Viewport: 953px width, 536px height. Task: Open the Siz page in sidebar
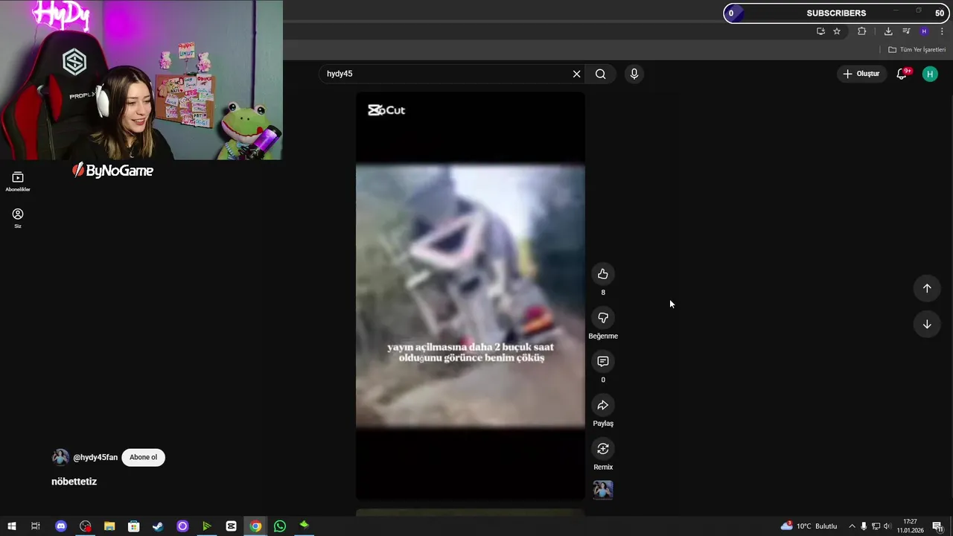coord(18,218)
